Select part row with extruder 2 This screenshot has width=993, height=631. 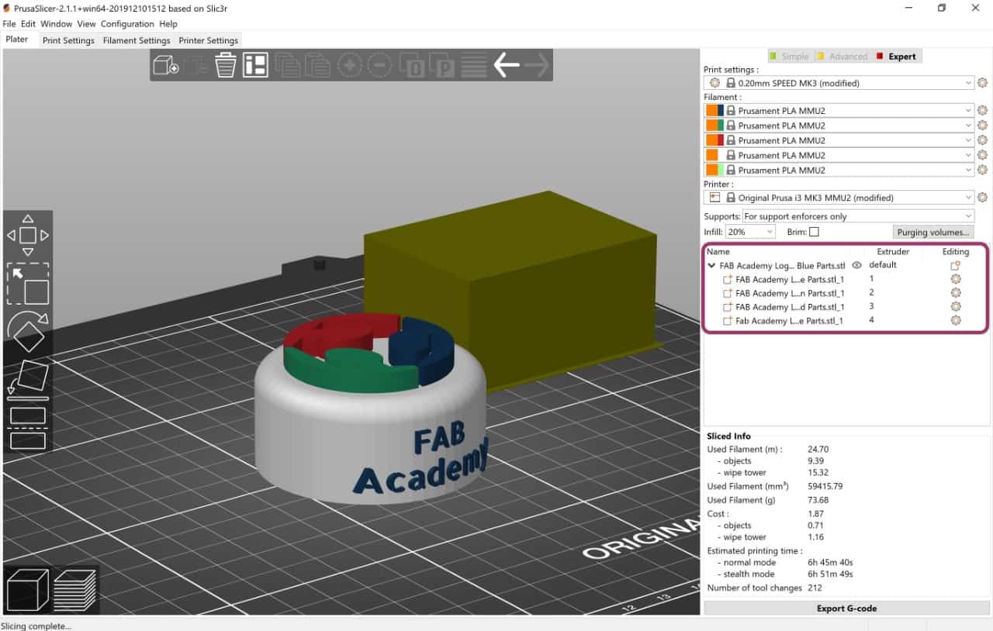tap(845, 293)
